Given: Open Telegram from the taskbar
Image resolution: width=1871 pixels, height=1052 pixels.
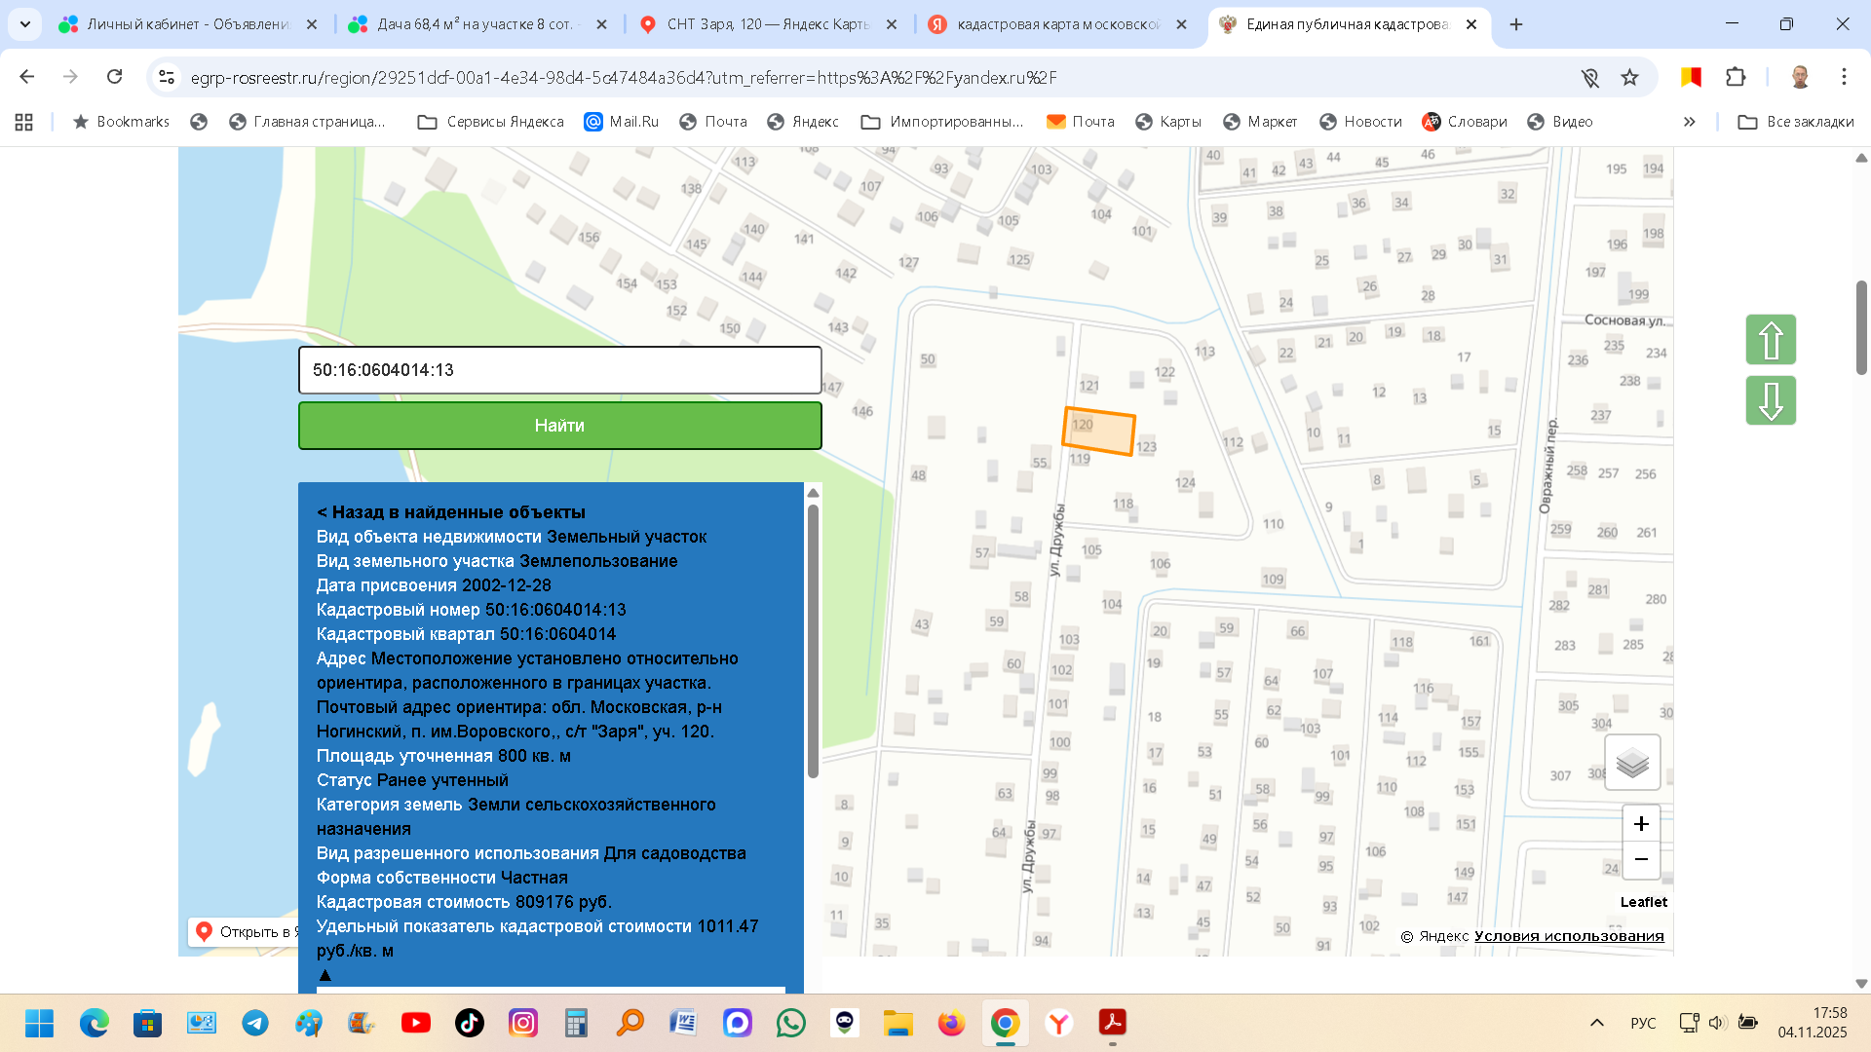Looking at the screenshot, I should point(255,1023).
